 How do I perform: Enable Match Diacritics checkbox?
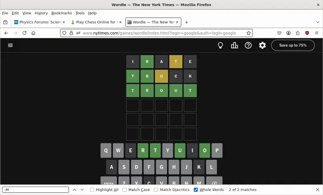point(156,190)
